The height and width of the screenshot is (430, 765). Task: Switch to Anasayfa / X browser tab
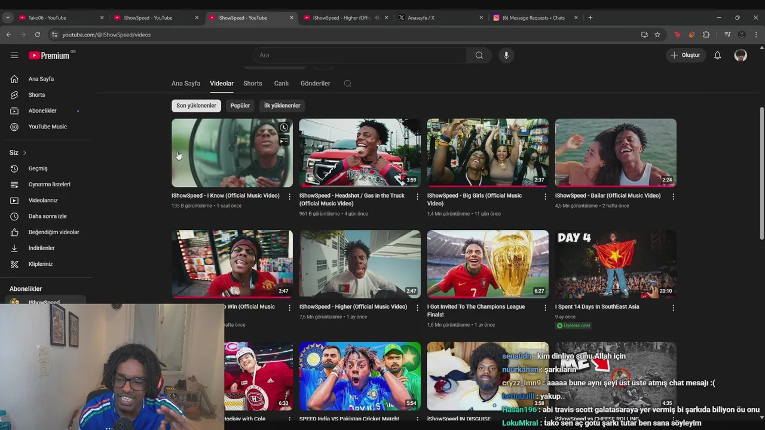tap(439, 18)
